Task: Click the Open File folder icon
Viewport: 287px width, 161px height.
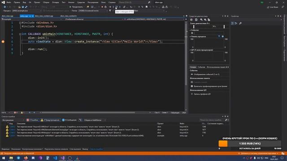Action: 19,7
